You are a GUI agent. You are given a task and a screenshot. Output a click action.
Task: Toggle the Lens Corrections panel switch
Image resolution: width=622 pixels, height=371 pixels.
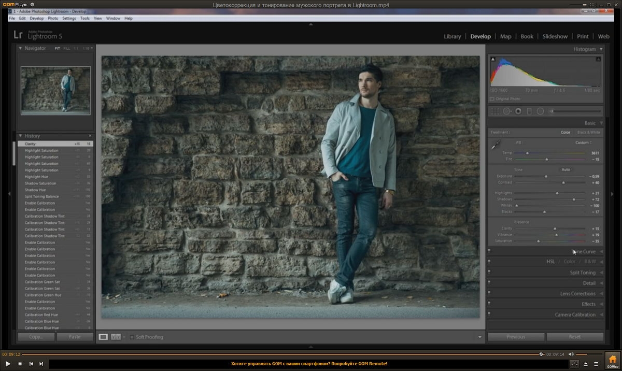(x=489, y=293)
